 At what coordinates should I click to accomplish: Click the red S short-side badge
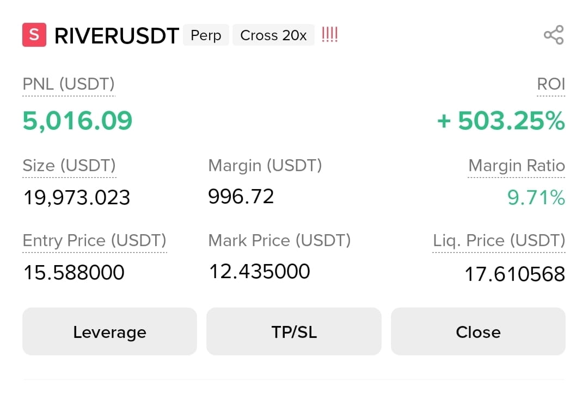tap(34, 35)
